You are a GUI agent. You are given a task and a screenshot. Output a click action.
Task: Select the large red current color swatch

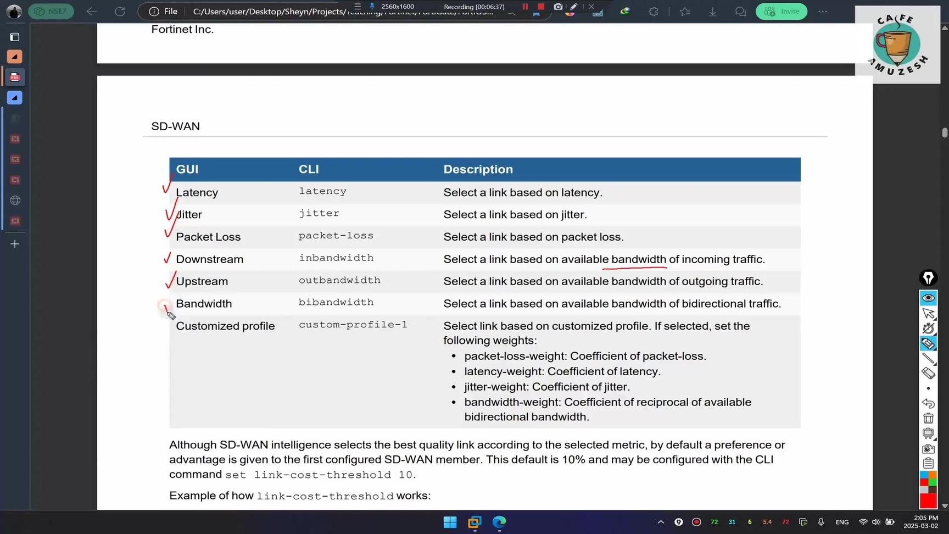click(x=928, y=500)
